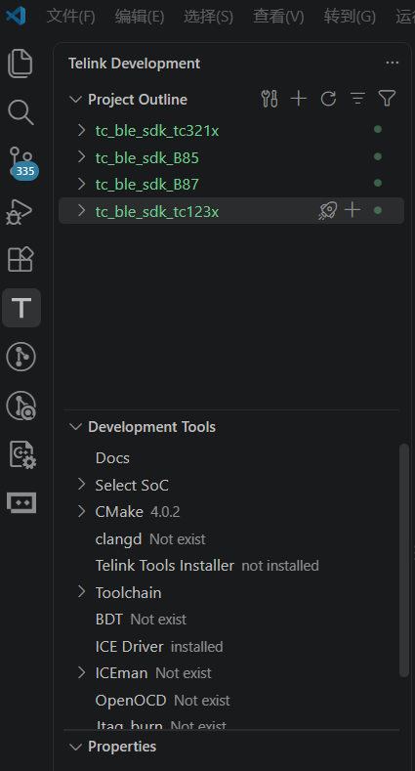Click the Properties heading text
This screenshot has width=415, height=771.
122,747
